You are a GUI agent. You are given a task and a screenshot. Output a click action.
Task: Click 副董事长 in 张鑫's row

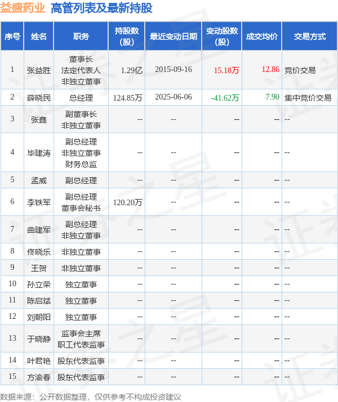point(81,114)
